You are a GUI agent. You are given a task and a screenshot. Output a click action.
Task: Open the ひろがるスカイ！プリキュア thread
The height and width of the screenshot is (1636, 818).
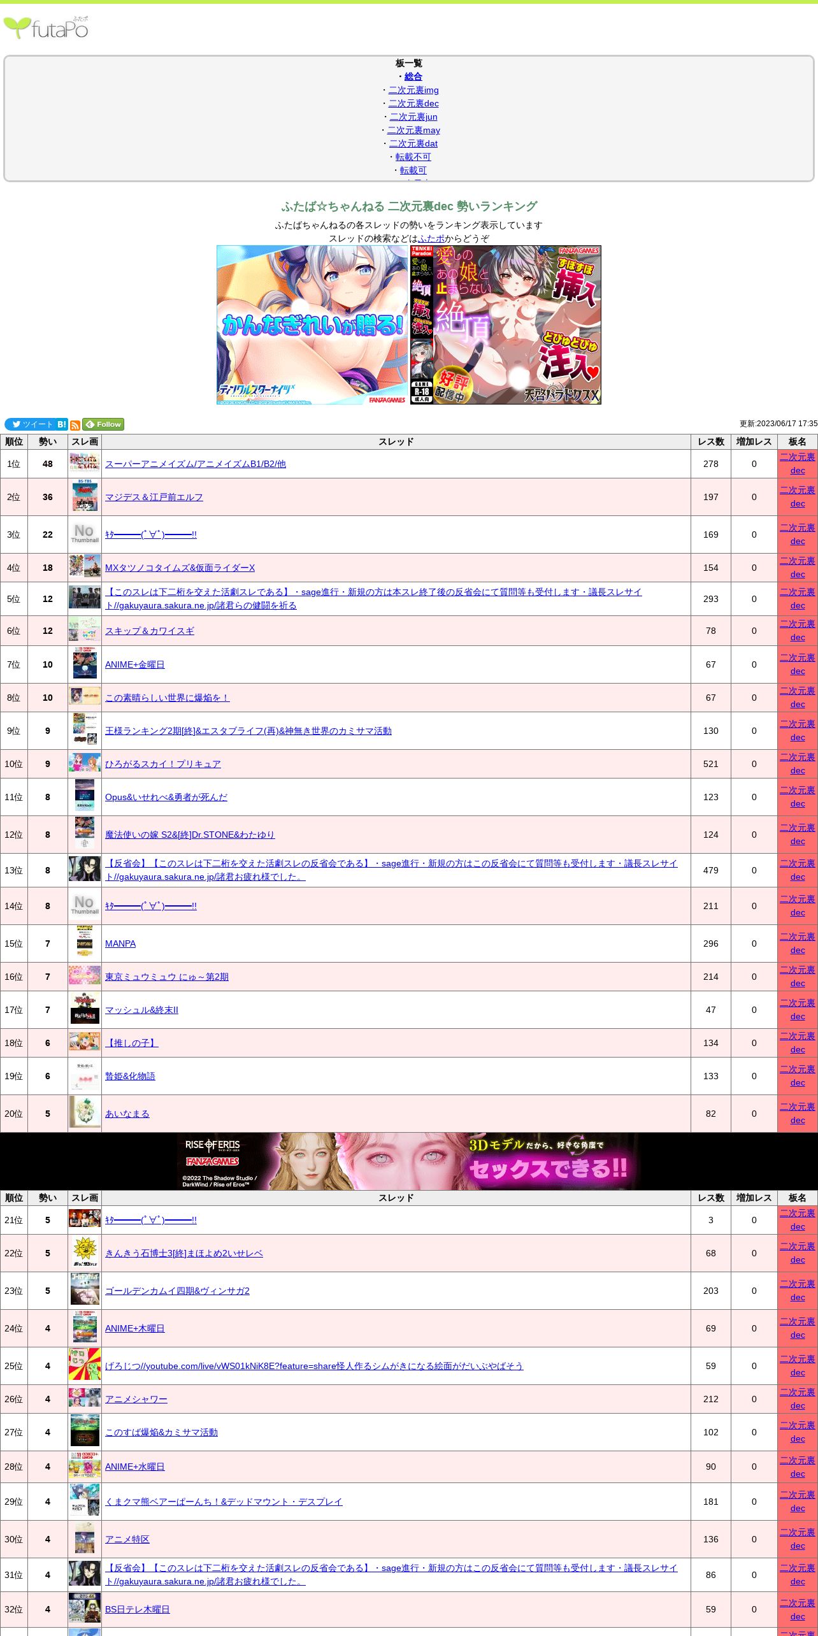163,764
